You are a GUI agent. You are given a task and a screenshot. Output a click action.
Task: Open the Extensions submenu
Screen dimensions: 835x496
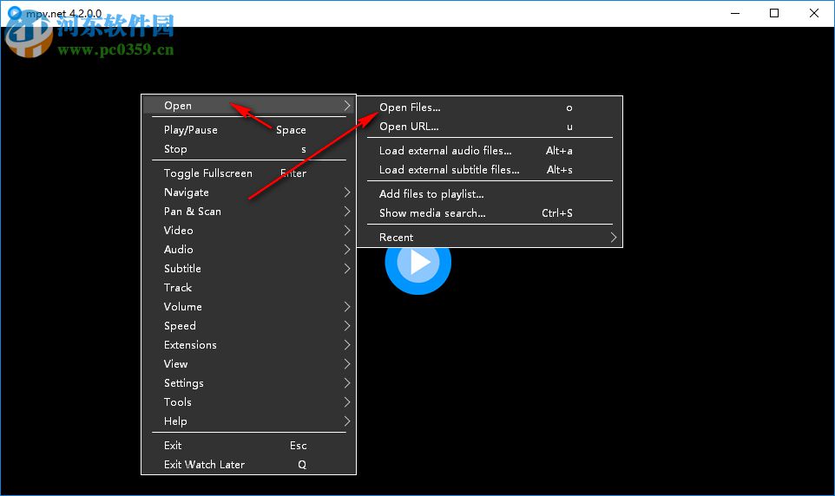(249, 345)
